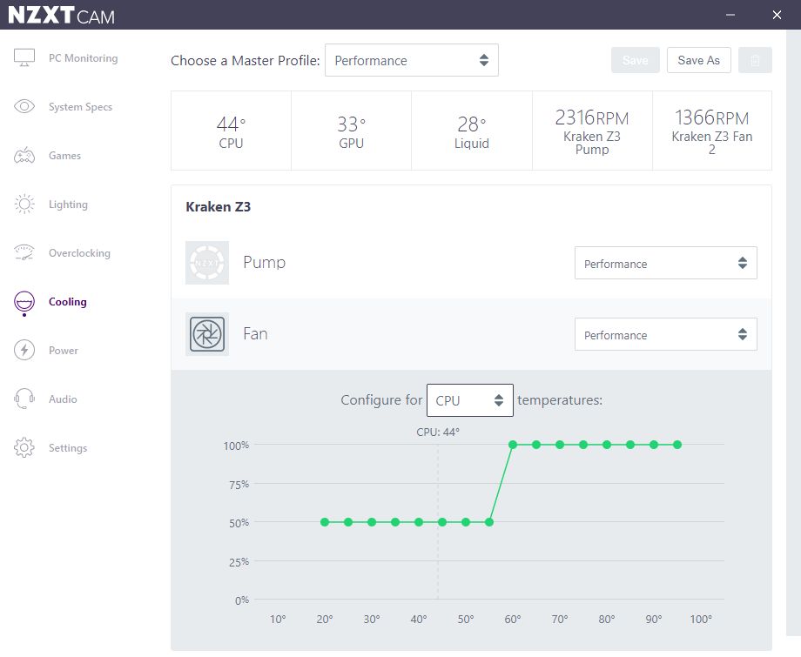
Task: Open the Configure for CPU dropdown
Action: [x=470, y=400]
